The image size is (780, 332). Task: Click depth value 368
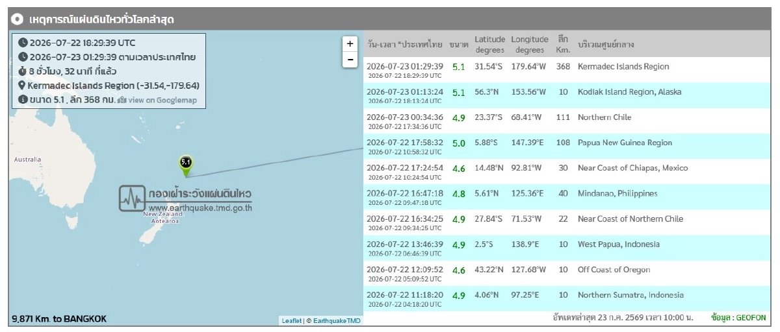click(563, 67)
